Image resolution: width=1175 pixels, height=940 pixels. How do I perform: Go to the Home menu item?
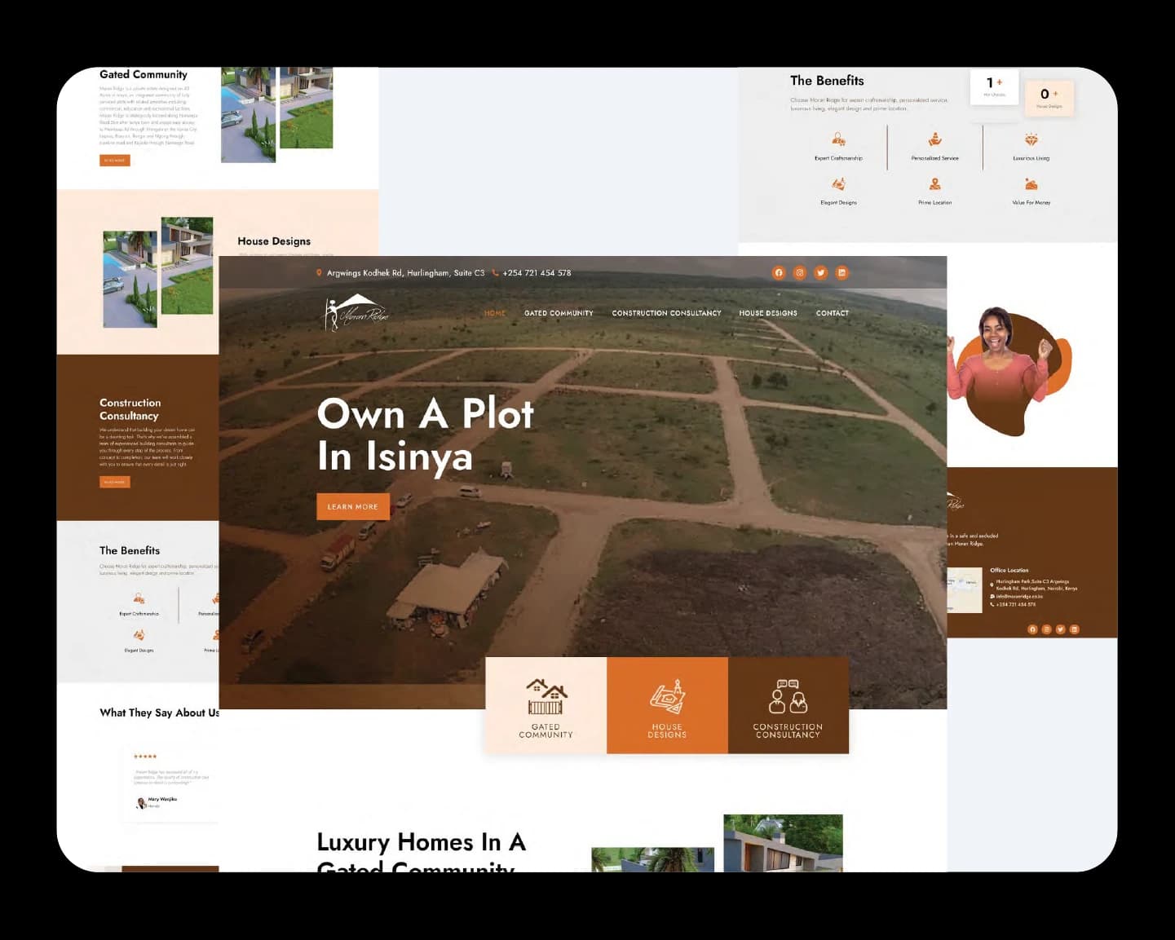pyautogui.click(x=495, y=313)
